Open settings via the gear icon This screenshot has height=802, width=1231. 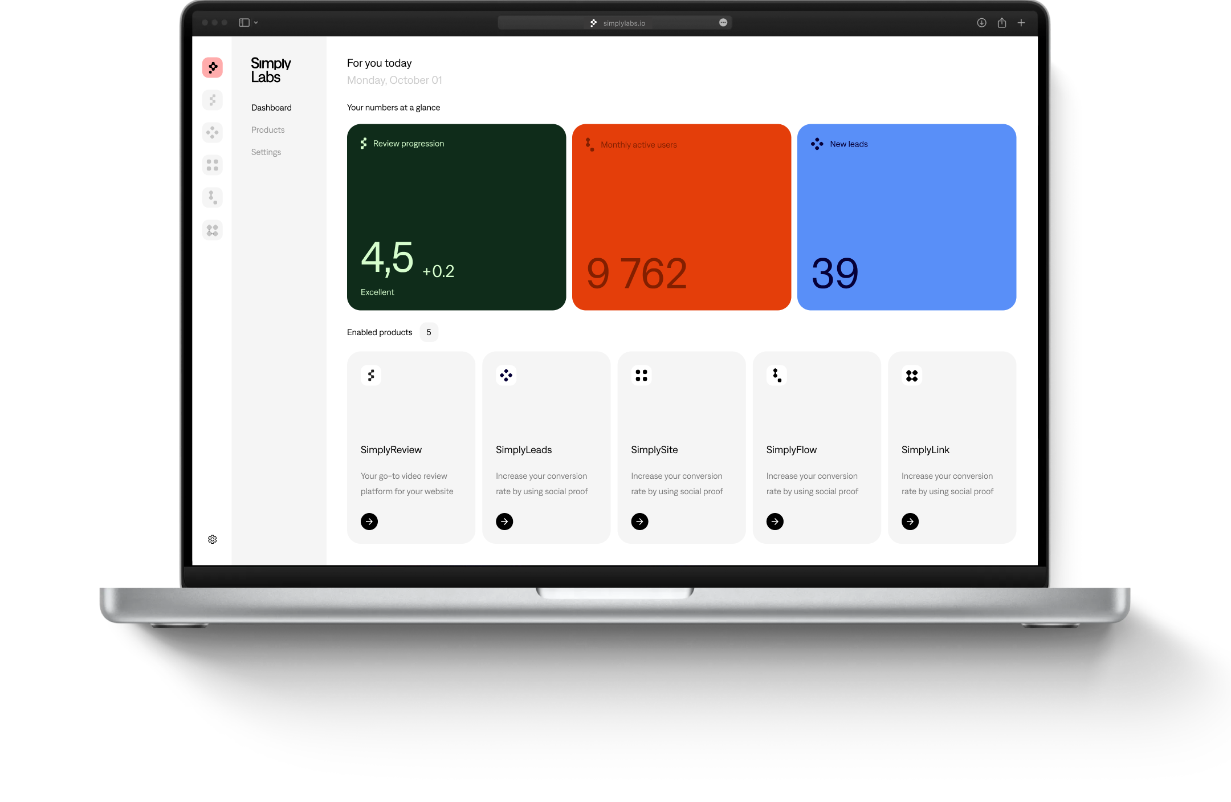pyautogui.click(x=213, y=539)
